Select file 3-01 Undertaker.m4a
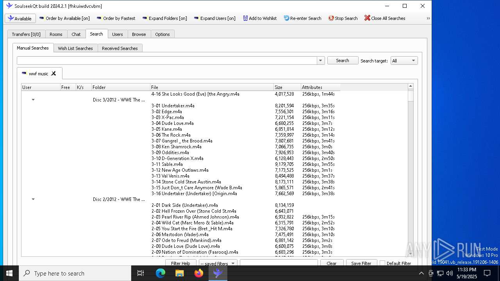Viewport: 500px width, 281px height. coord(173,106)
